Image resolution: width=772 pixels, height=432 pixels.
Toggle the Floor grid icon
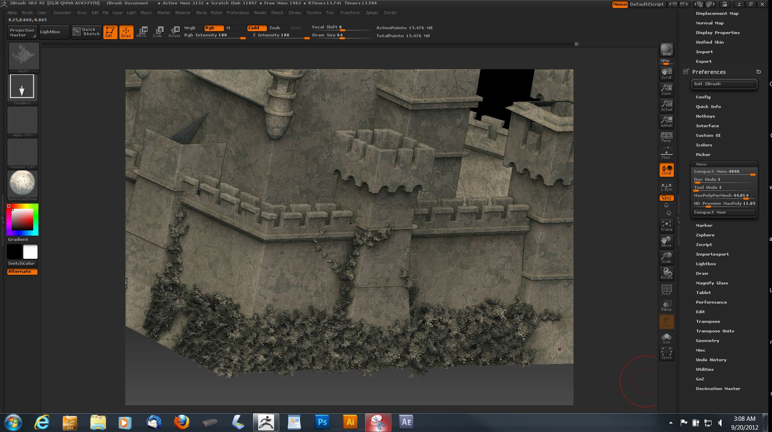click(666, 153)
